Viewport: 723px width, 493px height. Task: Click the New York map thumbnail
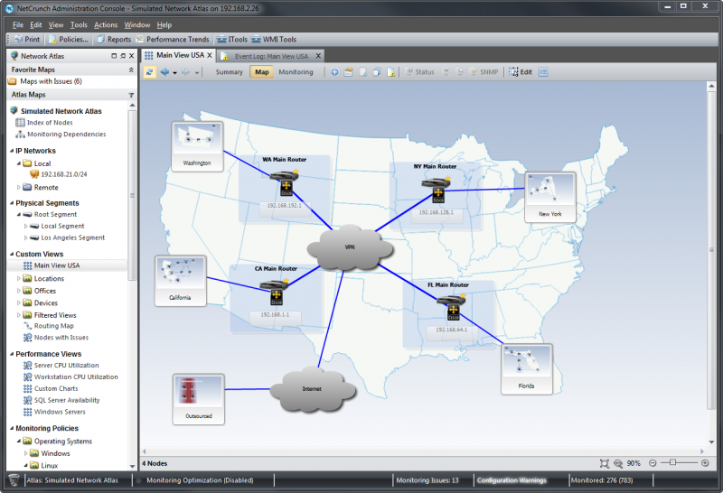[x=550, y=198]
